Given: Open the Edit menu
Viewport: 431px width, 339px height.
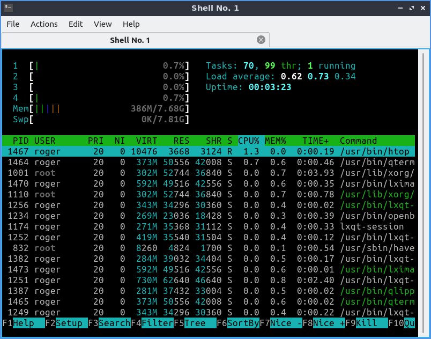Looking at the screenshot, I should pyautogui.click(x=76, y=24).
